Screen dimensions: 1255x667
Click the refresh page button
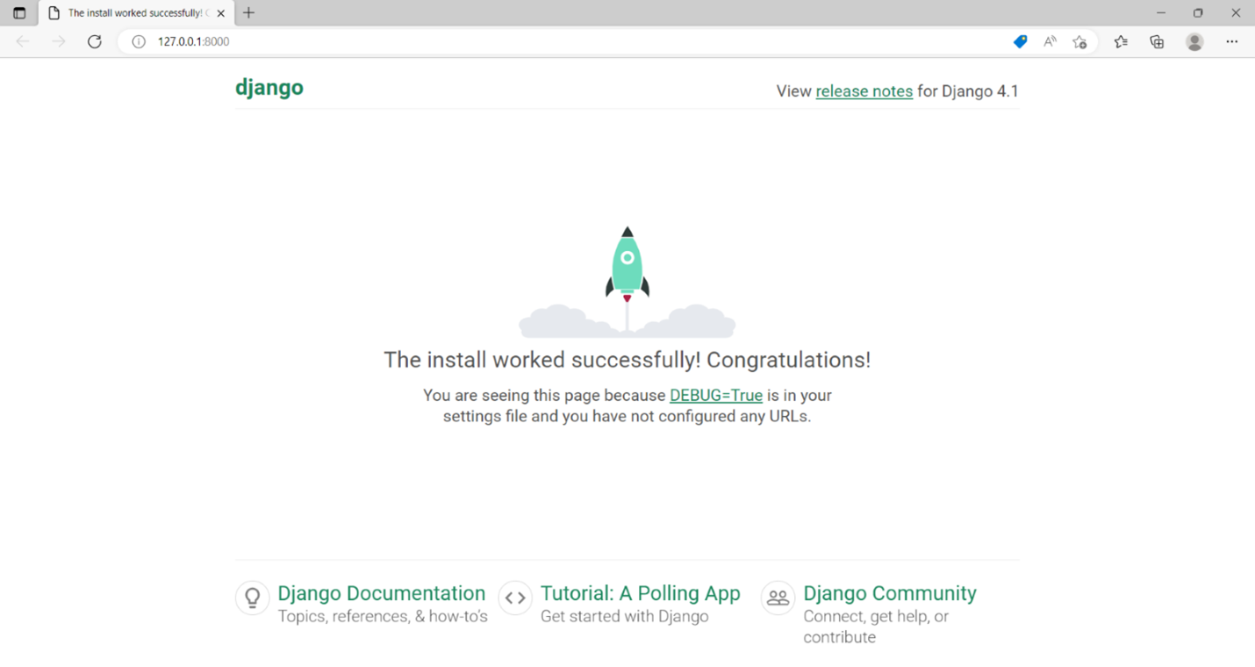95,41
